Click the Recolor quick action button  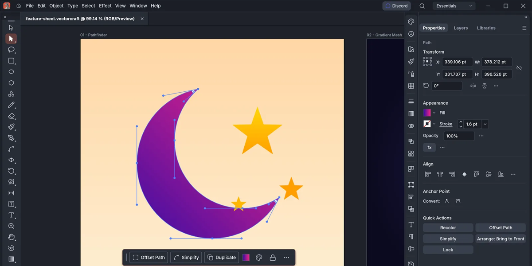coord(448,227)
